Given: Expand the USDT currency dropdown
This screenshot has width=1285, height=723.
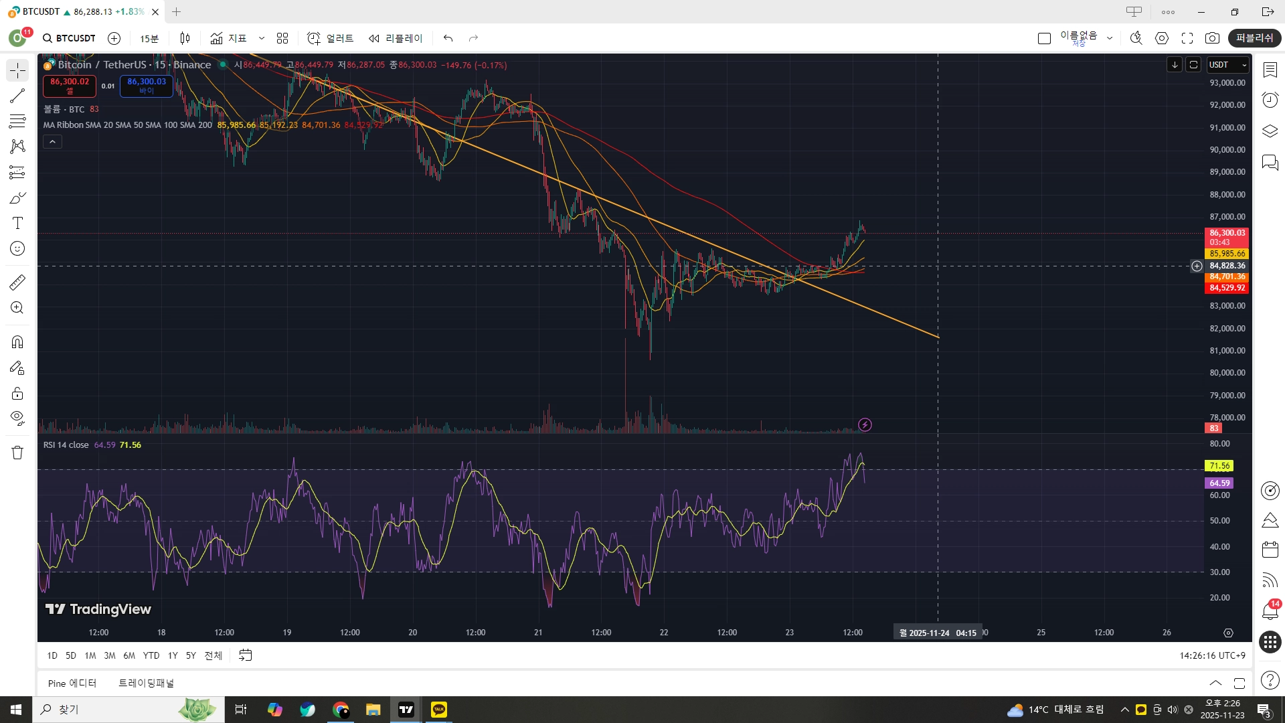Looking at the screenshot, I should click(x=1228, y=65).
